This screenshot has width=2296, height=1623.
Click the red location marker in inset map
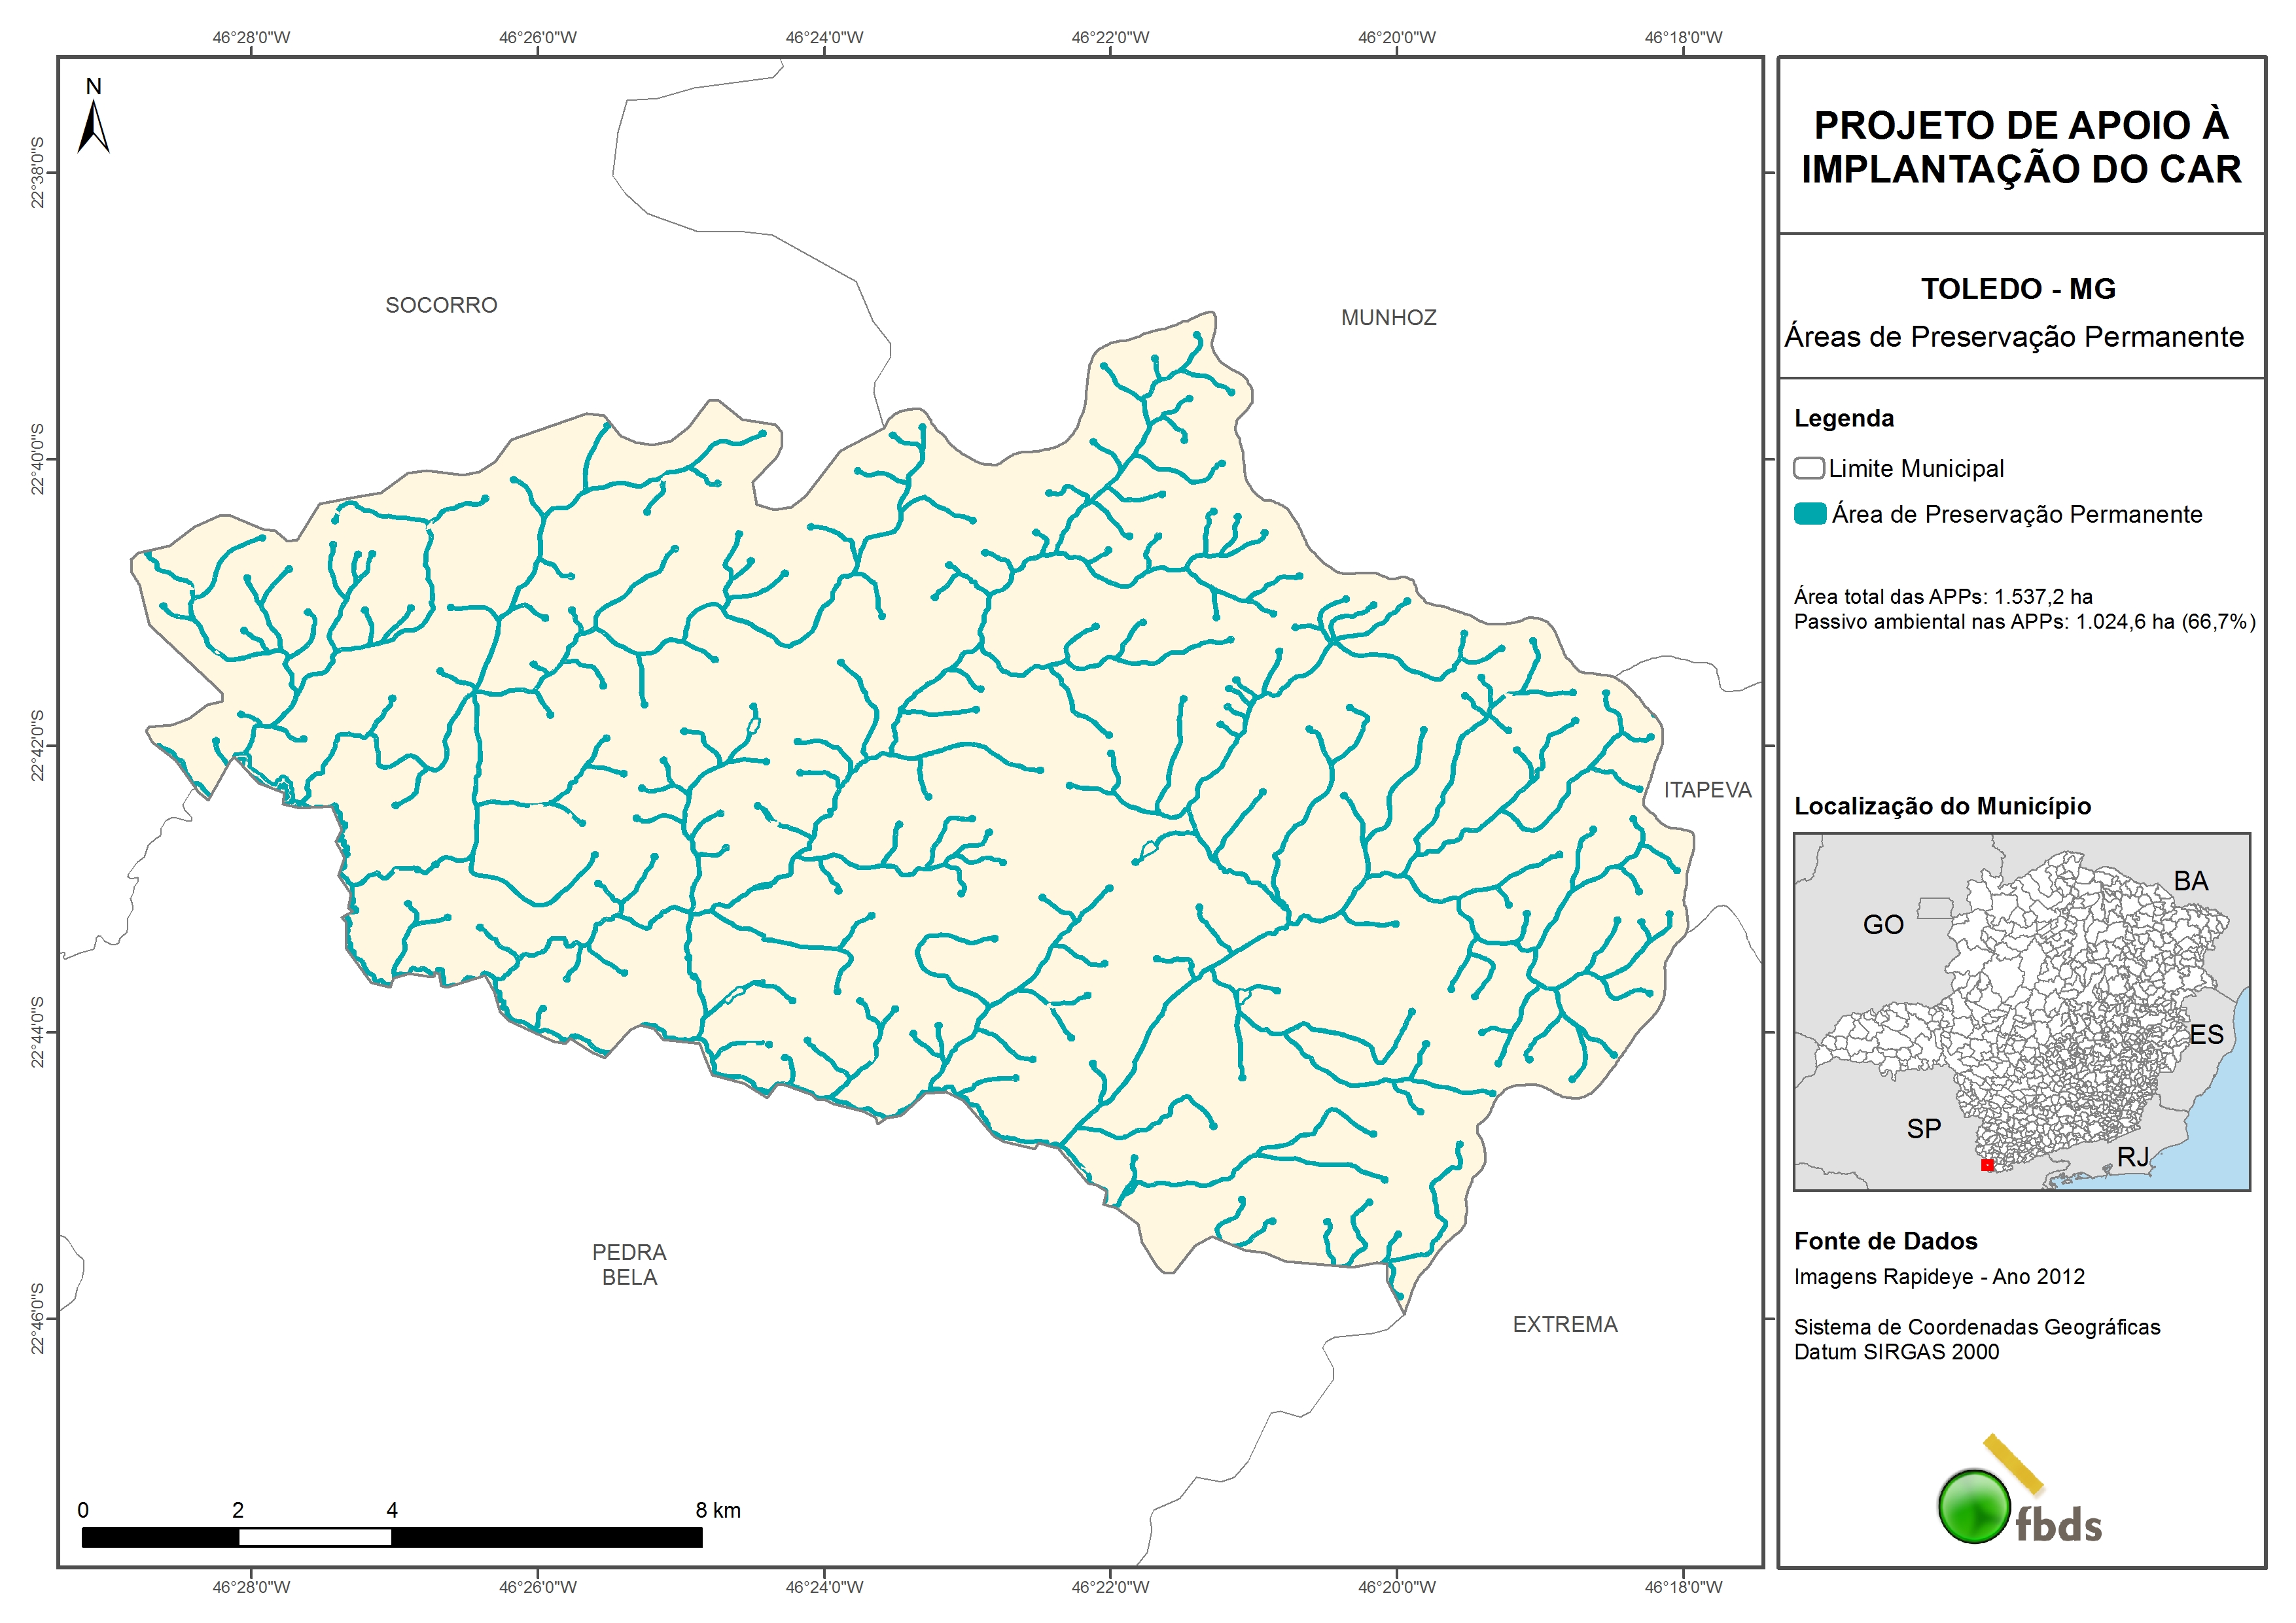coord(1987,1165)
